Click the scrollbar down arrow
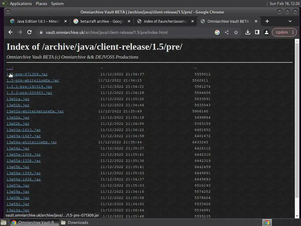The image size is (301, 226). [x=297, y=216]
